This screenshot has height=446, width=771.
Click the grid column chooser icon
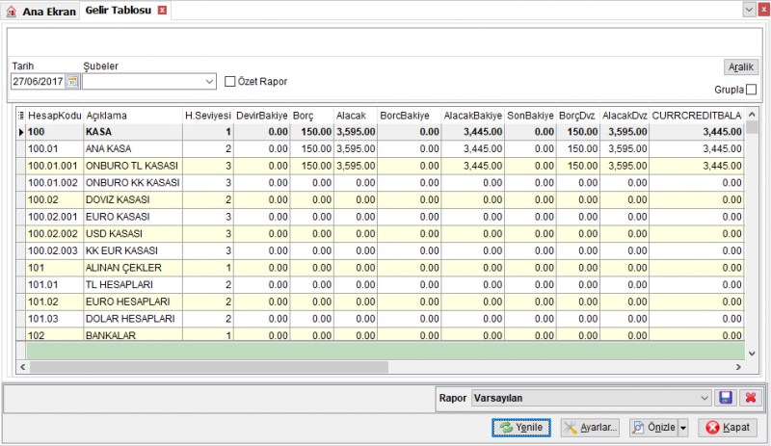click(x=21, y=116)
